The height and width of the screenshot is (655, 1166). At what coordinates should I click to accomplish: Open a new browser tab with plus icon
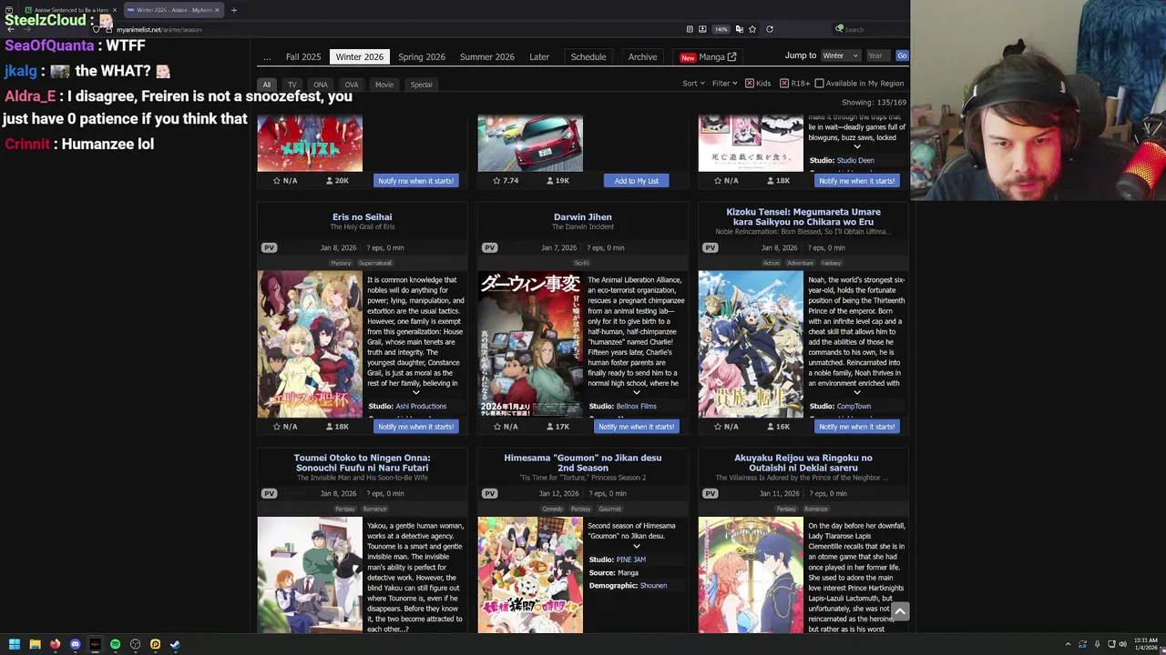233,10
